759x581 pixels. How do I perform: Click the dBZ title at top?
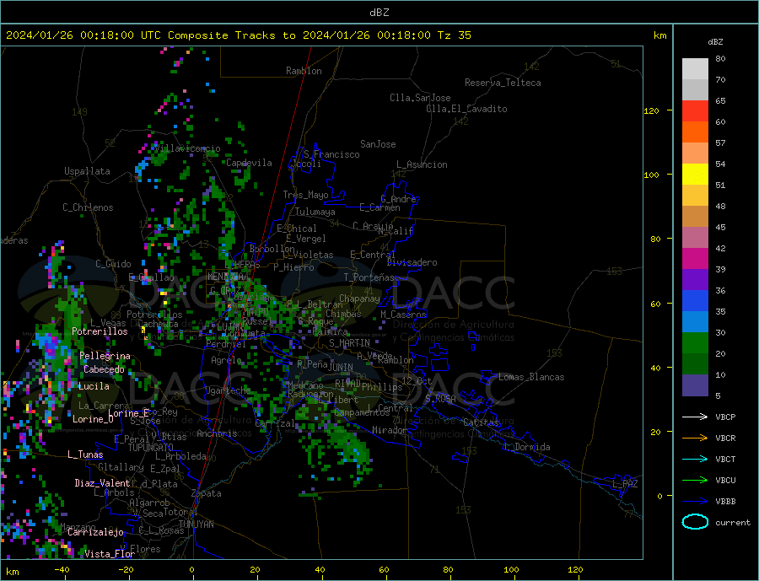point(379,13)
